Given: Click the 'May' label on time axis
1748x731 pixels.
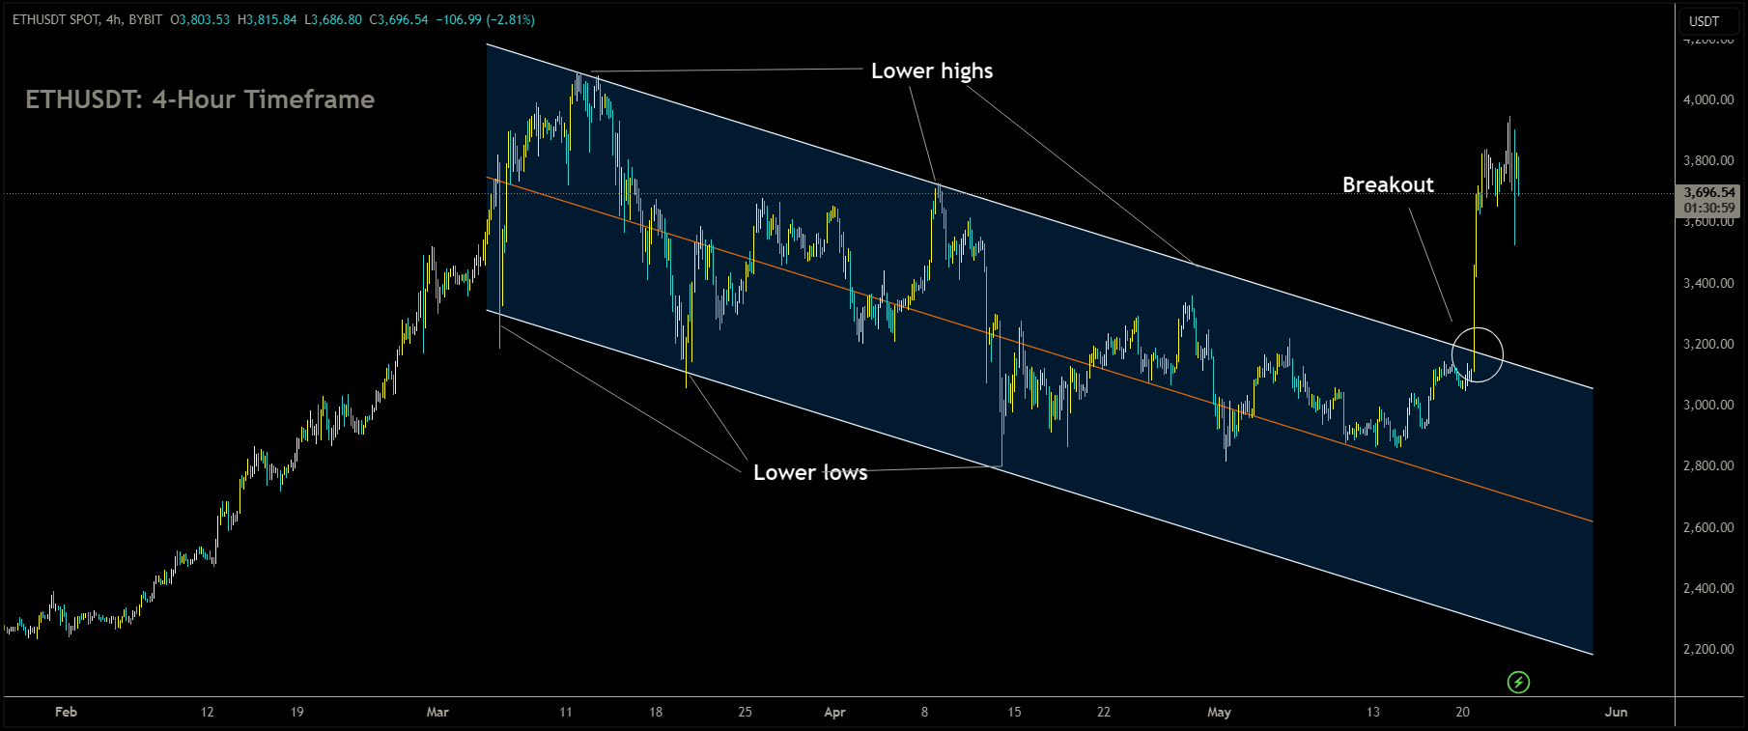Looking at the screenshot, I should (1219, 712).
